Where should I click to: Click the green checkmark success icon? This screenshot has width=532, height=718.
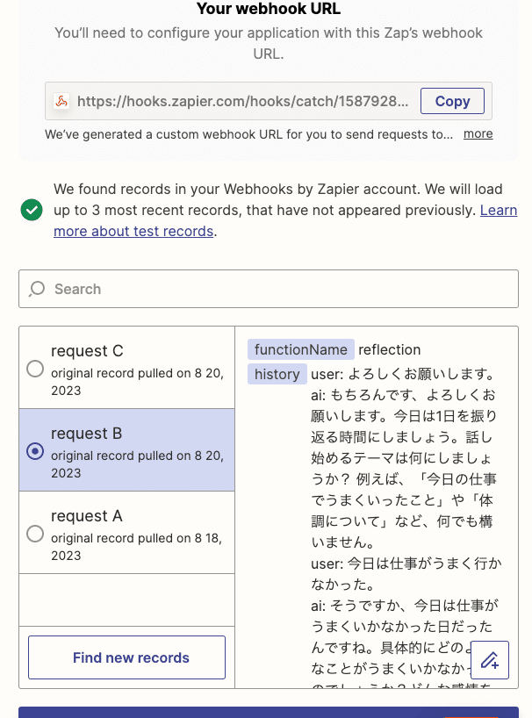pos(32,210)
